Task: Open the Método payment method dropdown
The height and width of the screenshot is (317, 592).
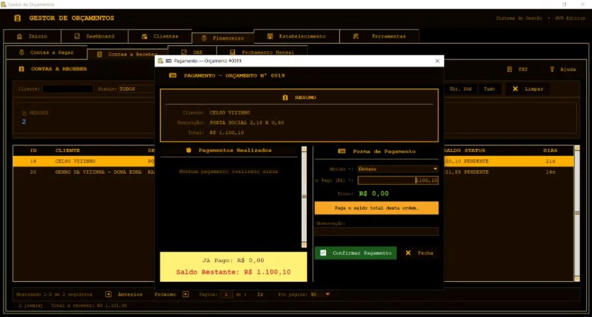Action: pos(397,169)
